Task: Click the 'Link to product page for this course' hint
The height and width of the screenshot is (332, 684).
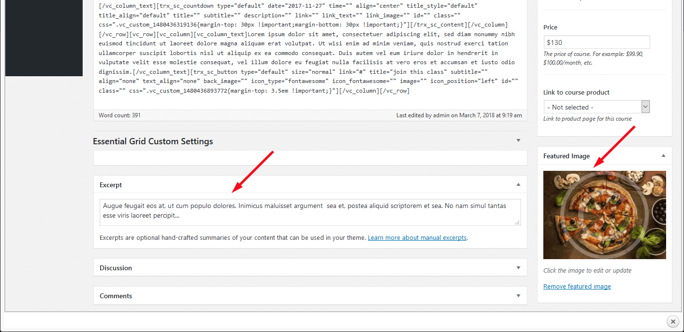Action: pyautogui.click(x=587, y=119)
